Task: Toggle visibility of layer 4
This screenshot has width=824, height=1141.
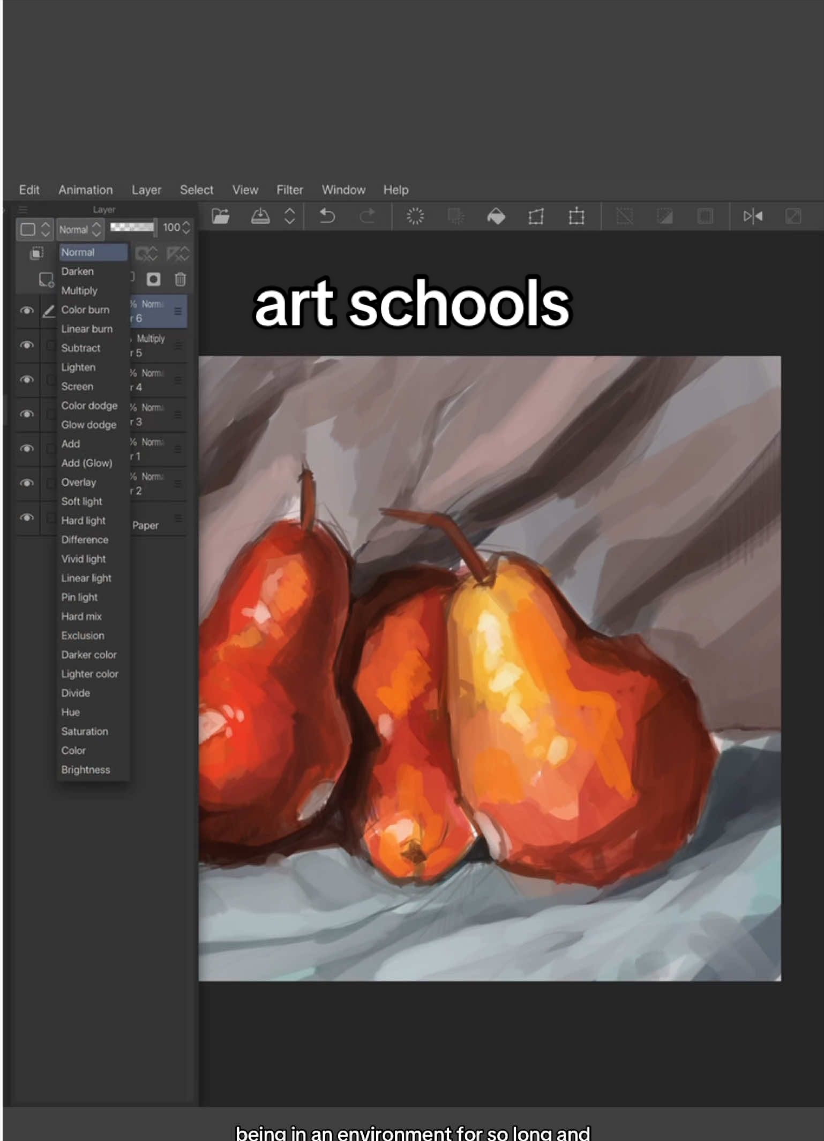Action: [27, 380]
